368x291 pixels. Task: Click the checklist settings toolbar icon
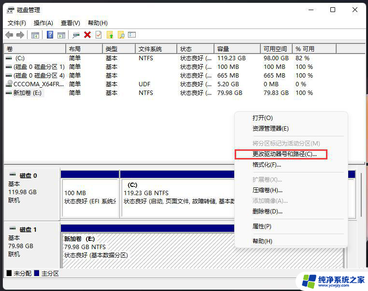click(132, 35)
